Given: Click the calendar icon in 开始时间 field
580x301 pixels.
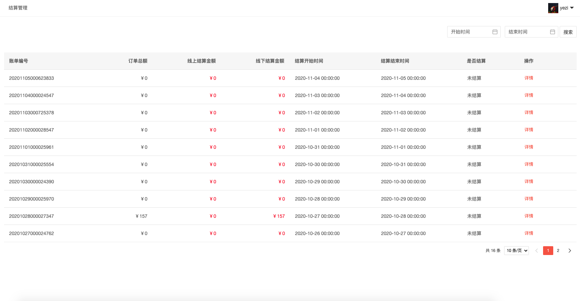Looking at the screenshot, I should pyautogui.click(x=495, y=32).
